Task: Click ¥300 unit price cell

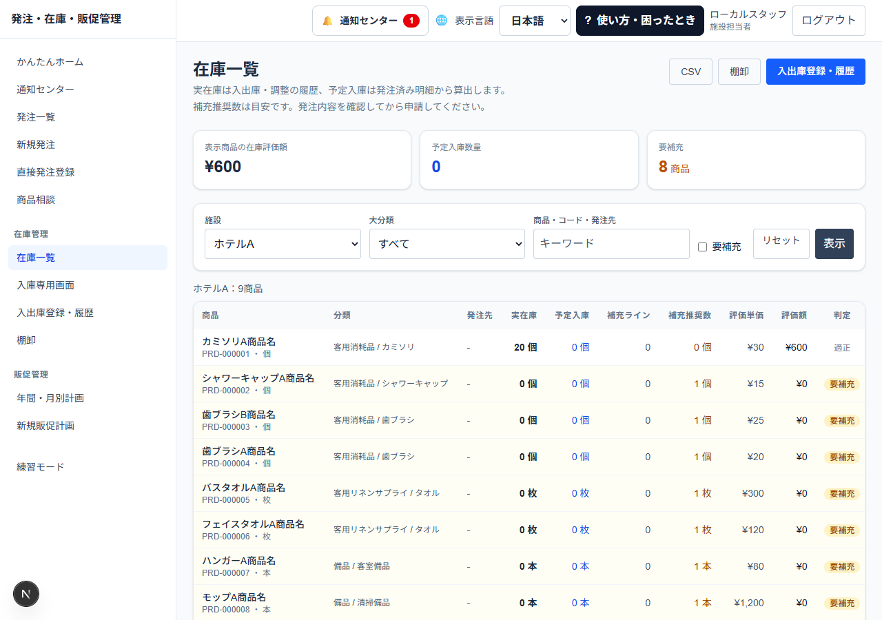Action: [752, 493]
